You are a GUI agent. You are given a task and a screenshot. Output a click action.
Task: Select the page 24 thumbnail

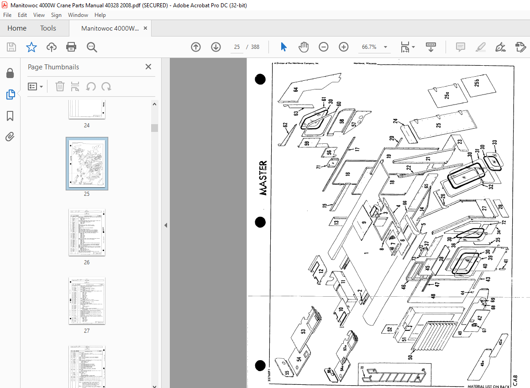[x=87, y=109]
